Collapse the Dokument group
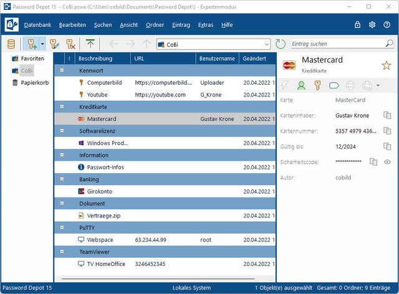The image size is (399, 294). click(62, 203)
